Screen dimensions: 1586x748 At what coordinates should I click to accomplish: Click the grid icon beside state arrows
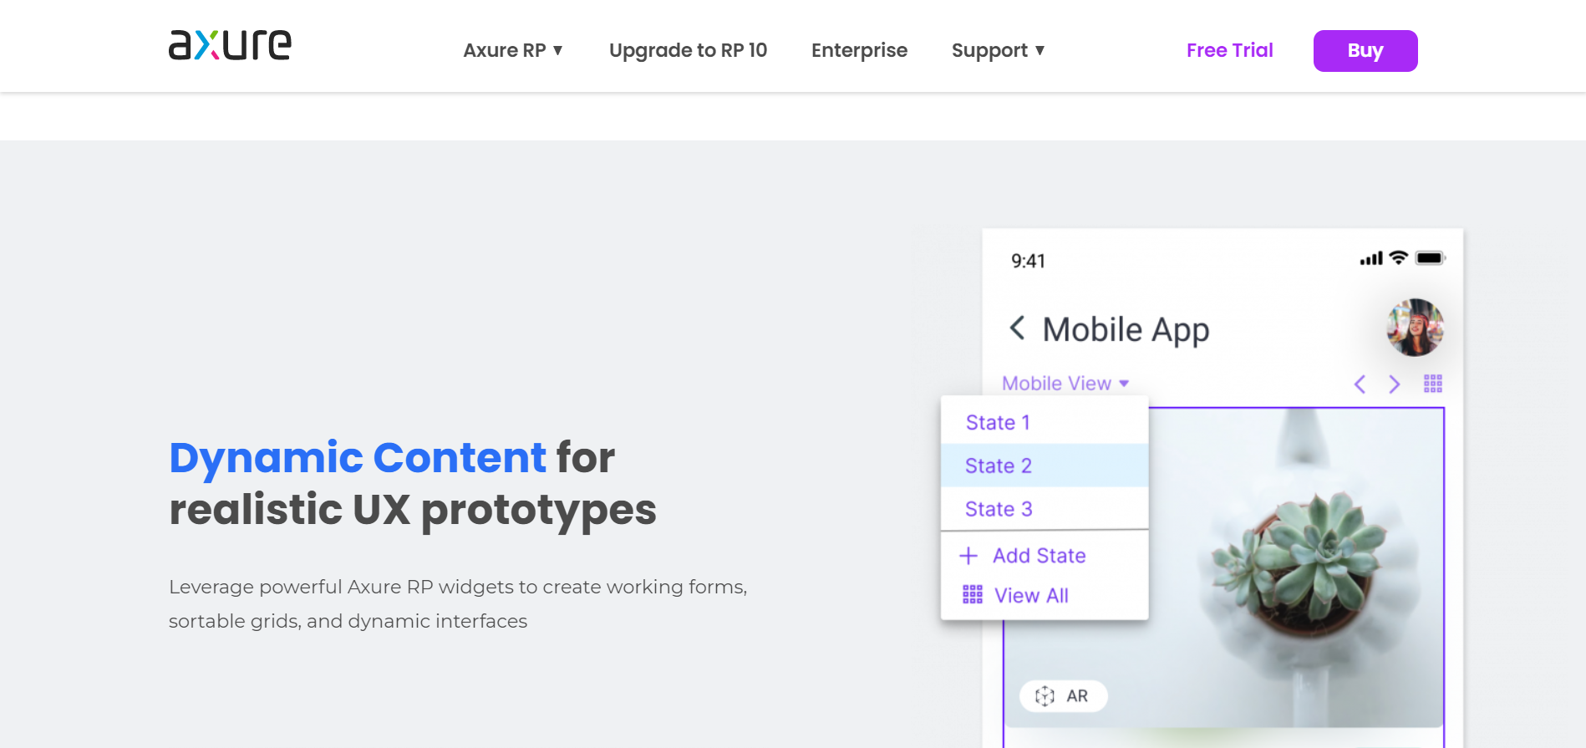click(x=1433, y=384)
